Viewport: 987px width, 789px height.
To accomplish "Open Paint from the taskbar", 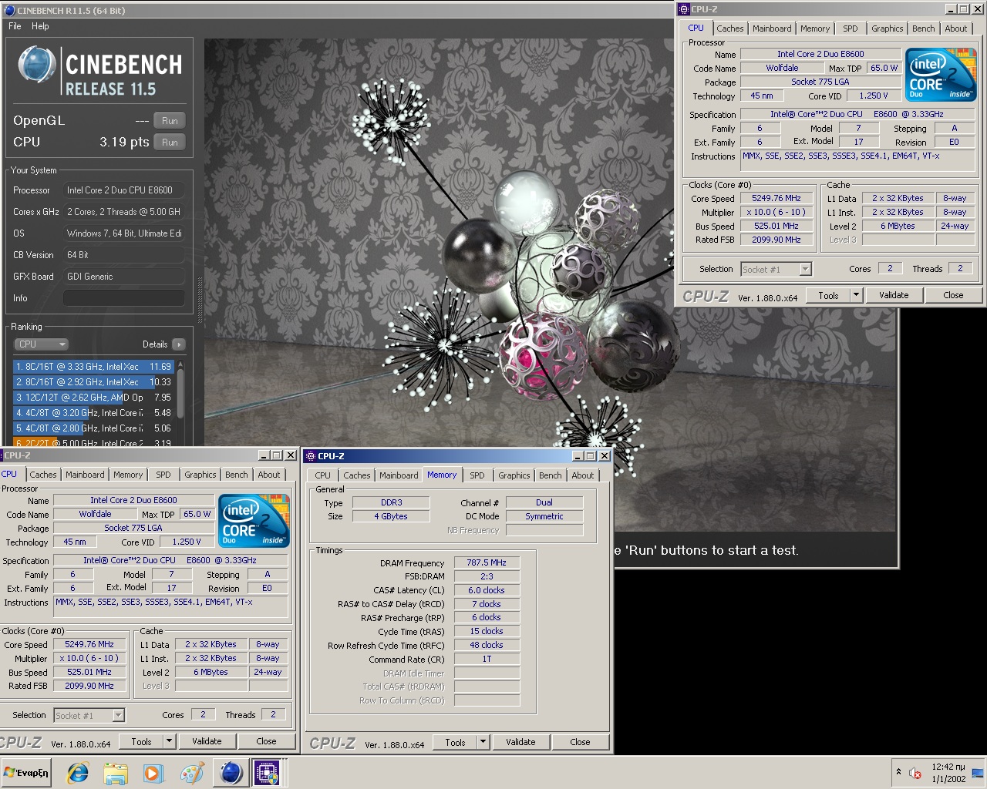I will (x=191, y=773).
